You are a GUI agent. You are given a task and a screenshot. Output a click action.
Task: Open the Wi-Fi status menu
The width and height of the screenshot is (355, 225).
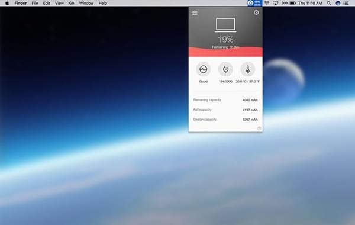267,3
